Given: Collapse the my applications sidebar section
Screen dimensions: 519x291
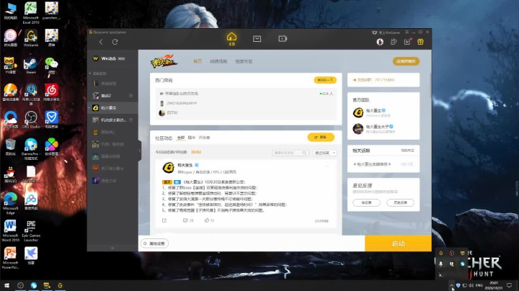Looking at the screenshot, I should click(90, 73).
